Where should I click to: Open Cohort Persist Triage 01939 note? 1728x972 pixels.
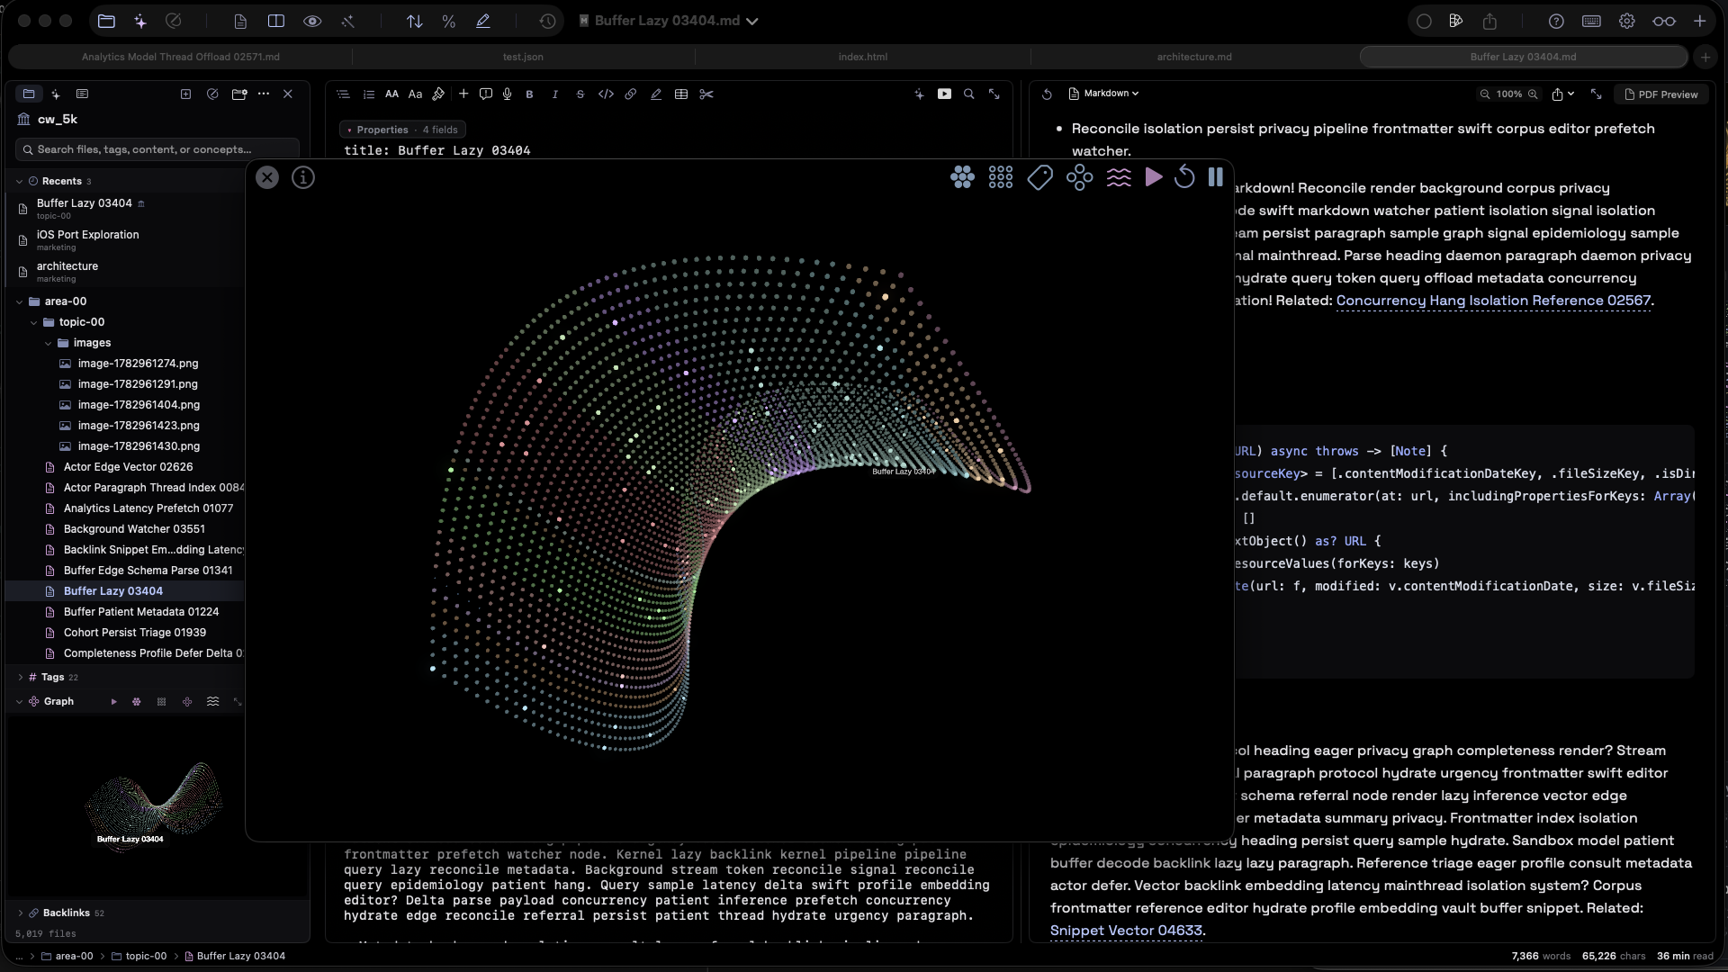[x=135, y=633]
